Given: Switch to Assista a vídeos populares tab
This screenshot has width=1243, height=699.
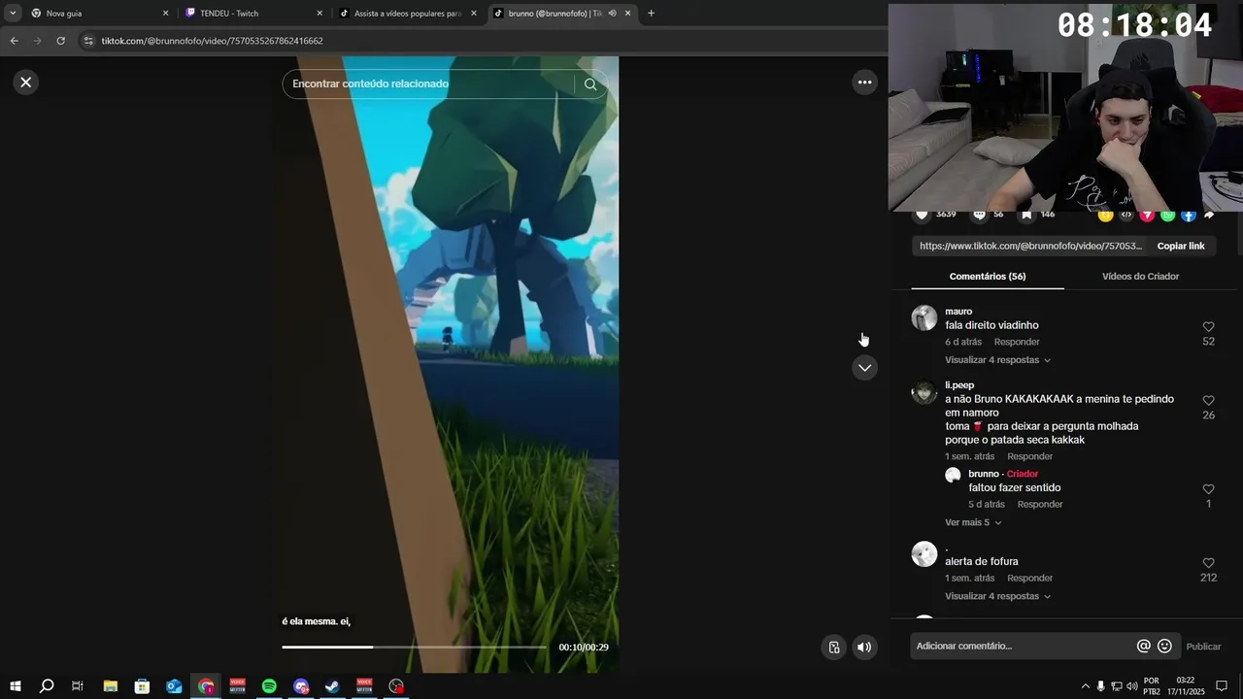Looking at the screenshot, I should click(408, 14).
